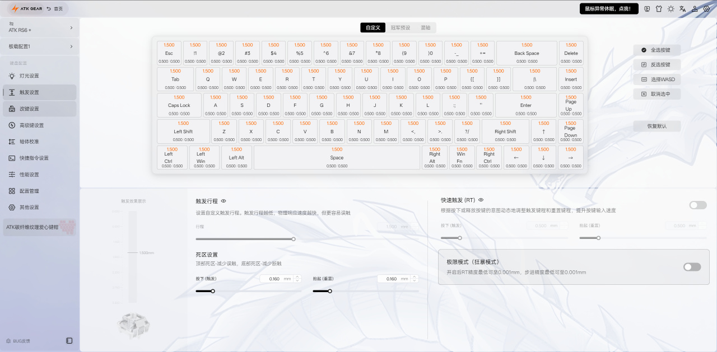Viewport: 717px width, 352px height.
Task: Toggle eye icon next to 触发行程
Action: (224, 200)
